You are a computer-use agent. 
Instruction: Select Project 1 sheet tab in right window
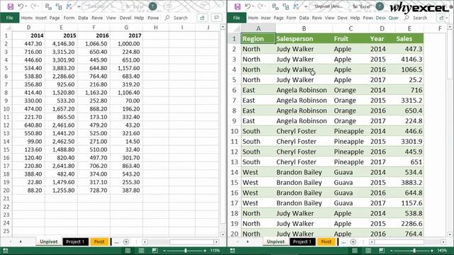coord(302,242)
